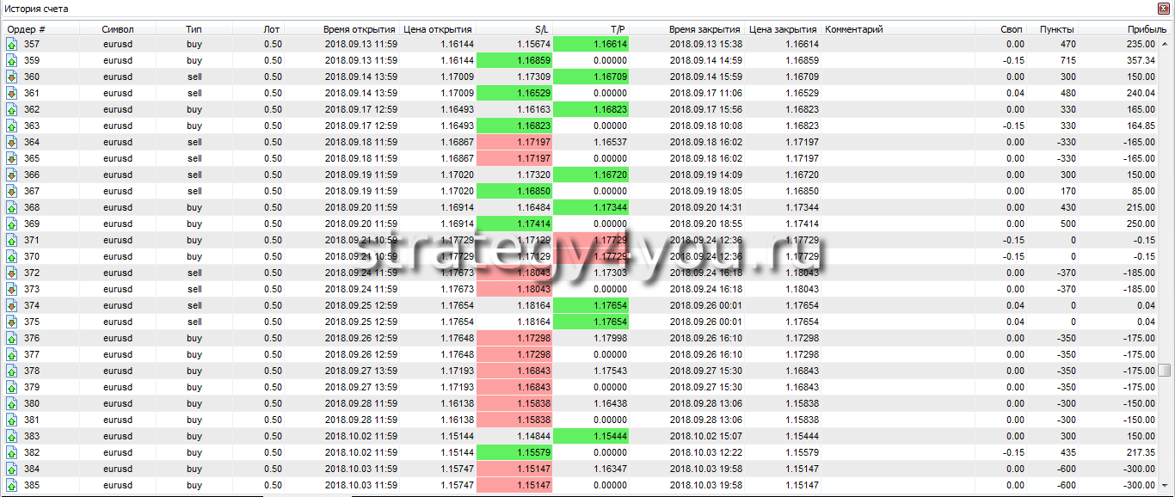This screenshot has width=1175, height=497.
Task: Select the buy icon on order 385
Action: [12, 485]
